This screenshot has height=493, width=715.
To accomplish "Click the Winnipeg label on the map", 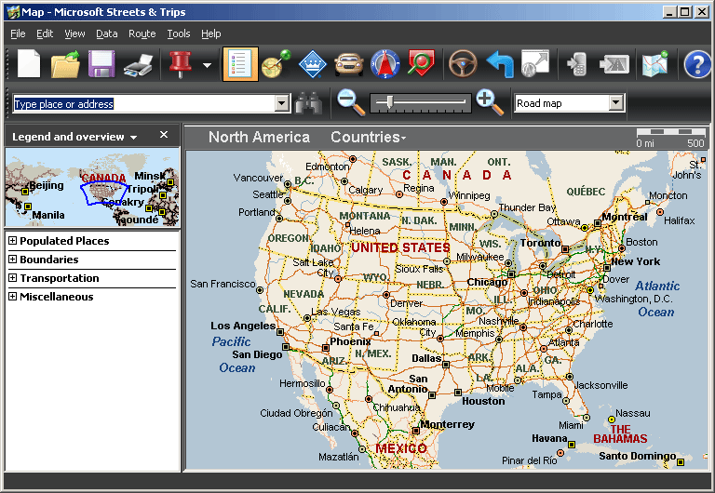I will 469,195.
